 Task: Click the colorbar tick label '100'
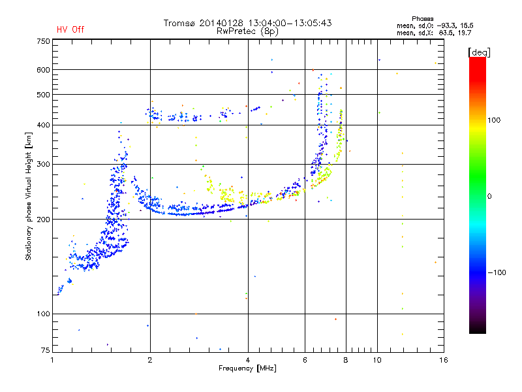tap(494, 120)
